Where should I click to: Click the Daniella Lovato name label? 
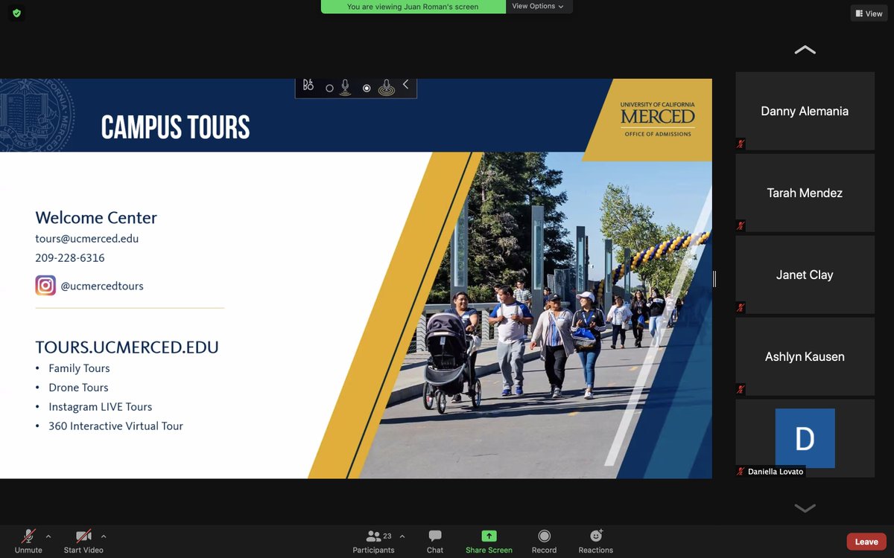[776, 472]
